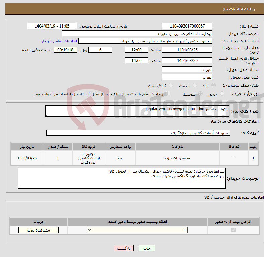Click the ردیف column header
This screenshot has height=257, width=264.
coord(253,147)
